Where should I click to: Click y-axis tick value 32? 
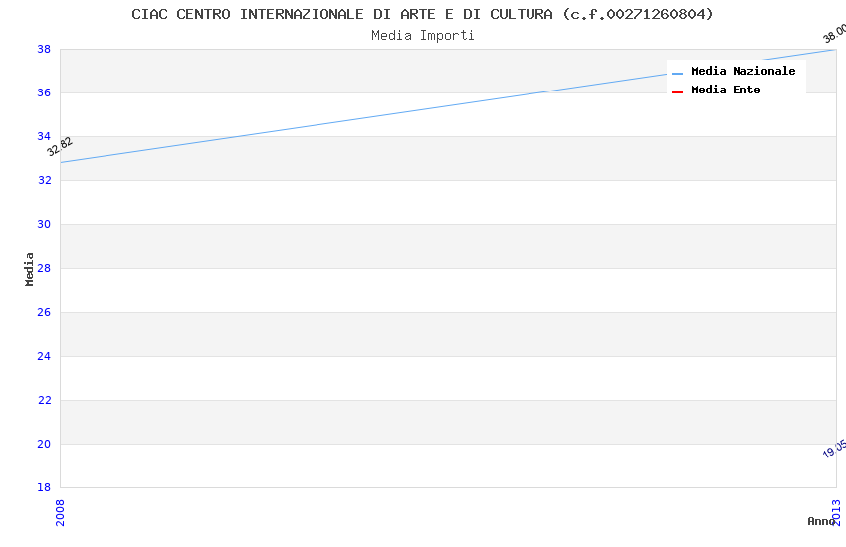(x=44, y=180)
